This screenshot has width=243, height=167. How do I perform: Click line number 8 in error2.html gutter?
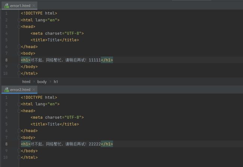(6, 144)
